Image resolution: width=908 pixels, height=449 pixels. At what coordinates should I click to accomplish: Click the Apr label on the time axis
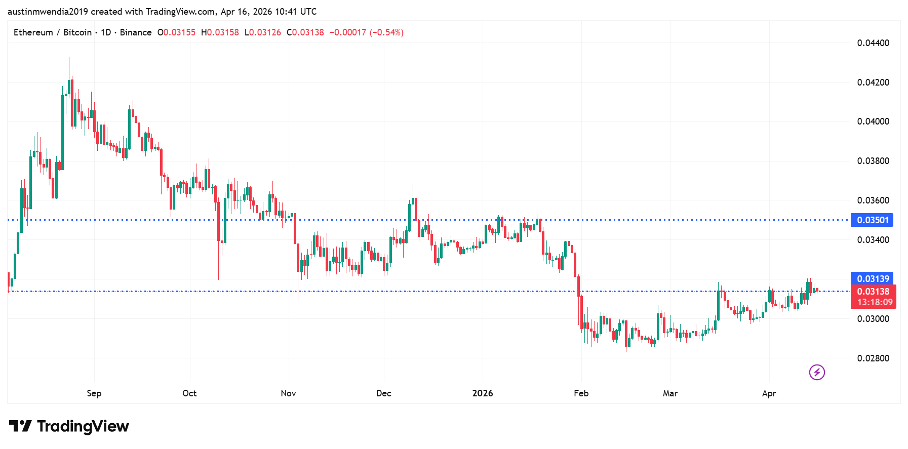pos(769,393)
